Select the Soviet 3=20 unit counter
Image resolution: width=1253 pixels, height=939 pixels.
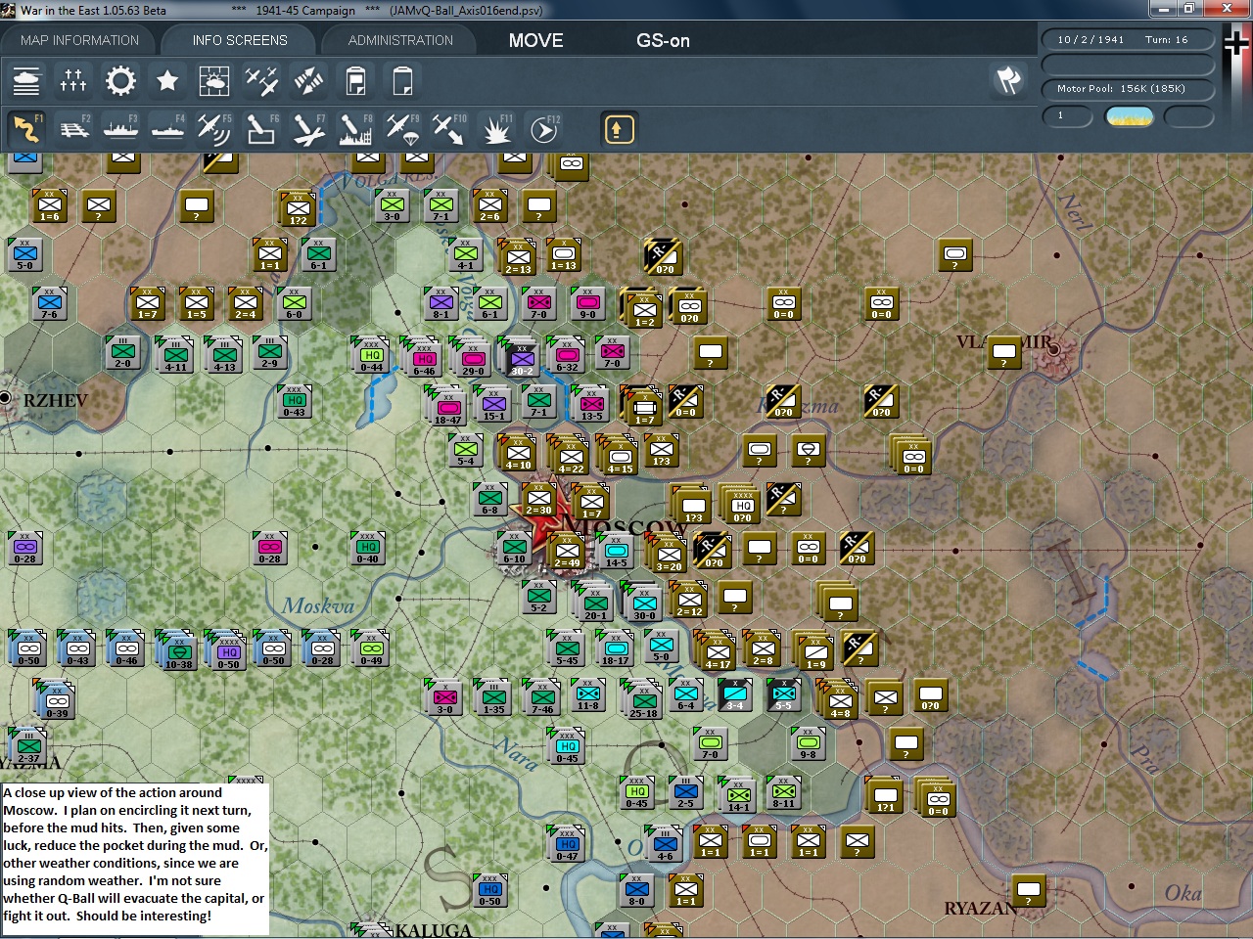point(669,554)
